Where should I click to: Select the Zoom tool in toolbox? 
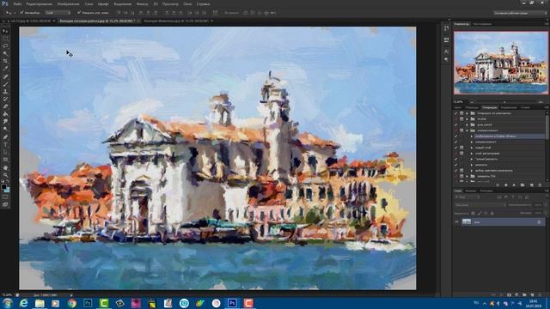tap(5, 175)
